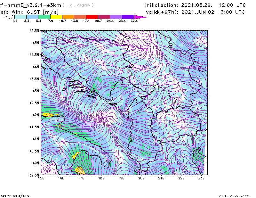Click the 41N latitude label
Screen dimensions: 256x198
[x=36, y=139]
